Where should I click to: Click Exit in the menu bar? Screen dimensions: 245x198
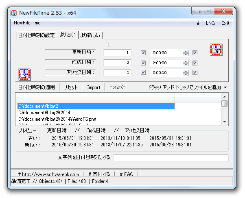(225, 23)
